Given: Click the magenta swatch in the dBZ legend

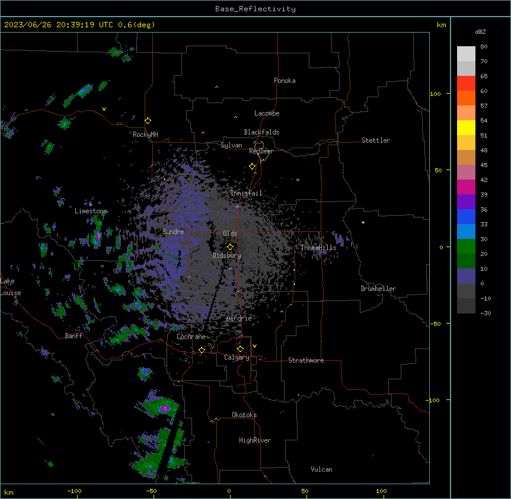Looking at the screenshot, I should tap(466, 187).
